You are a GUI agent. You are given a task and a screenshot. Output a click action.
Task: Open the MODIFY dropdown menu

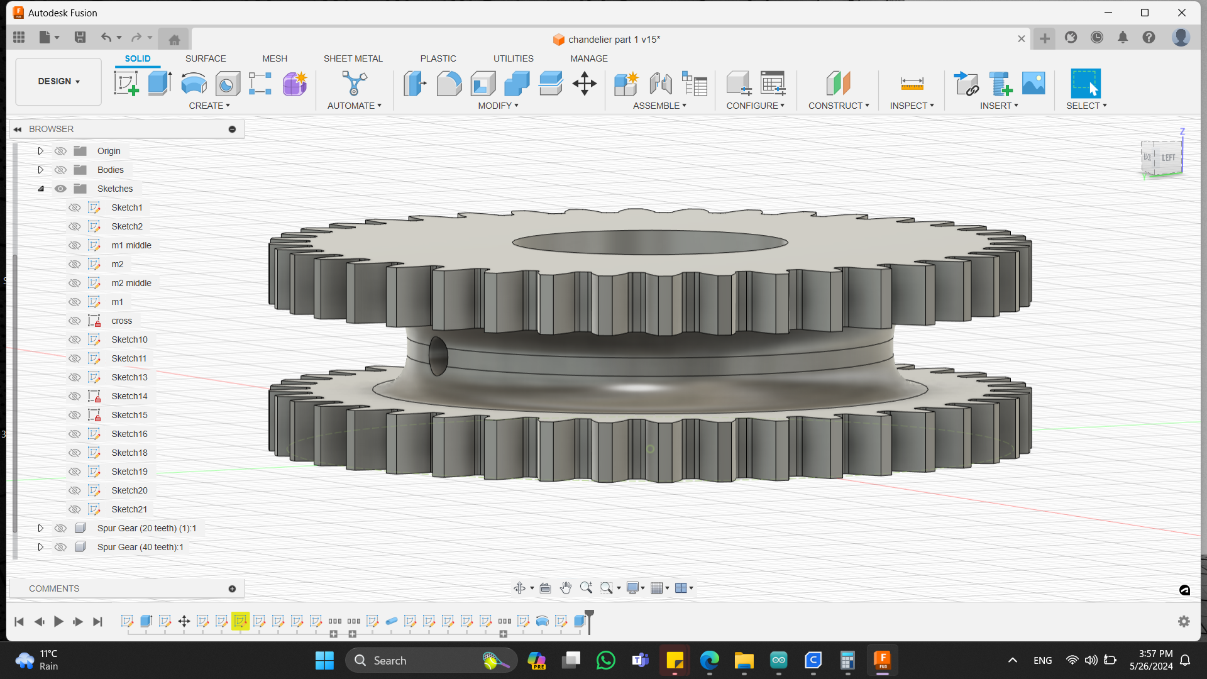tap(498, 106)
